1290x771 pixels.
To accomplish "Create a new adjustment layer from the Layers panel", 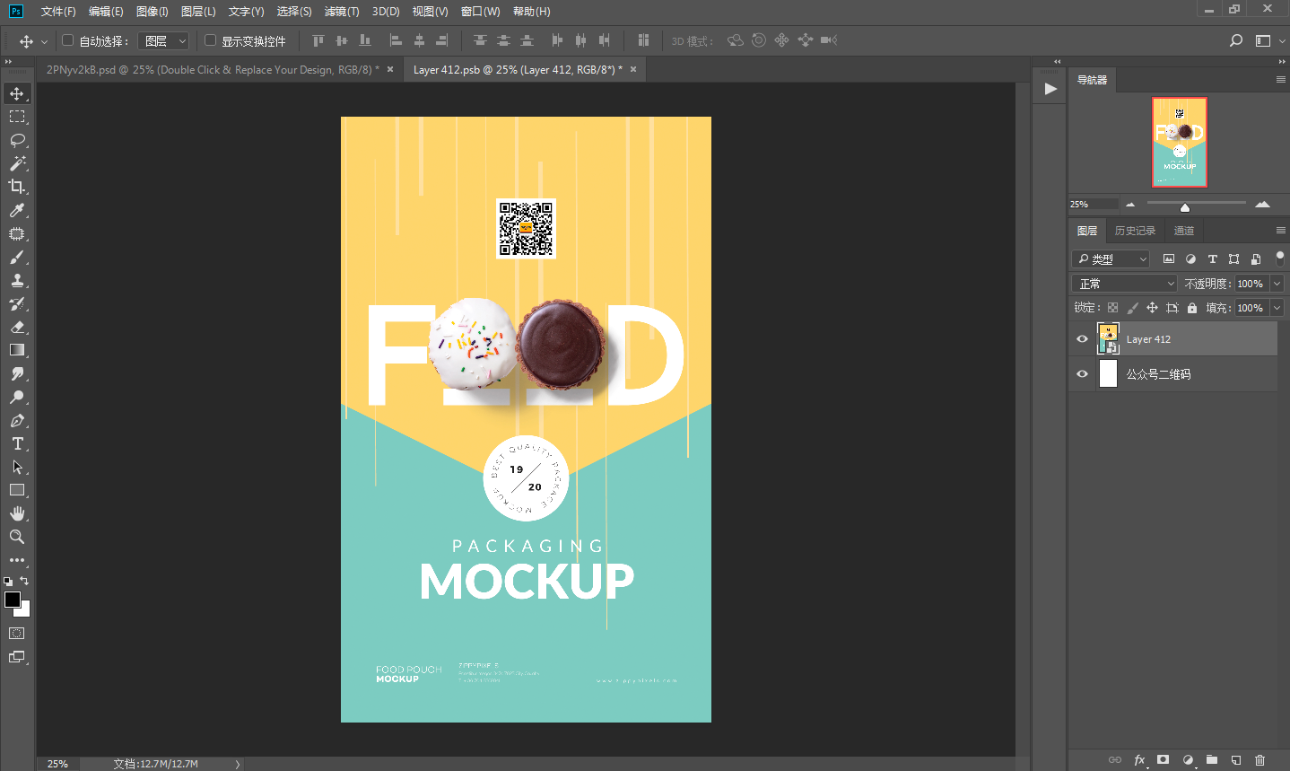I will (x=1188, y=760).
